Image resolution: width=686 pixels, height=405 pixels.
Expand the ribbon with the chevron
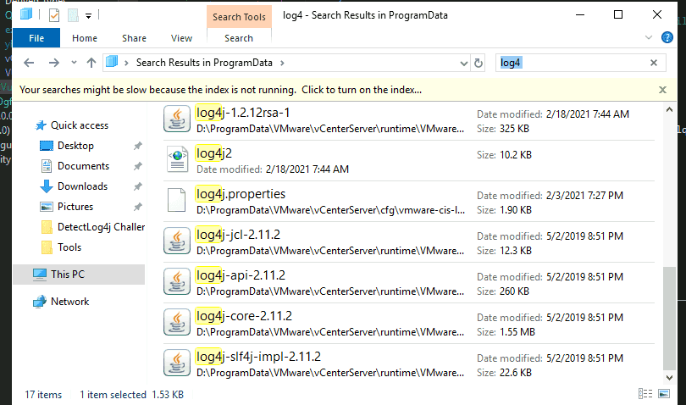coord(649,37)
